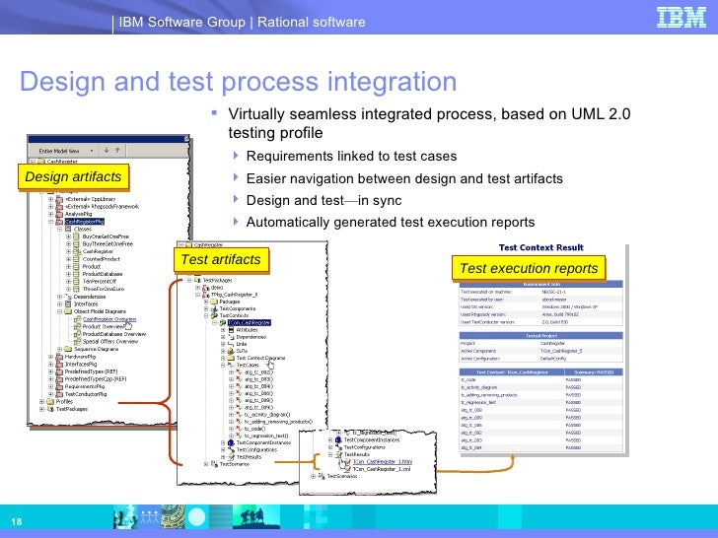Select ProductDatabase Overview diagram
This screenshot has width=718, height=538.
114,334
